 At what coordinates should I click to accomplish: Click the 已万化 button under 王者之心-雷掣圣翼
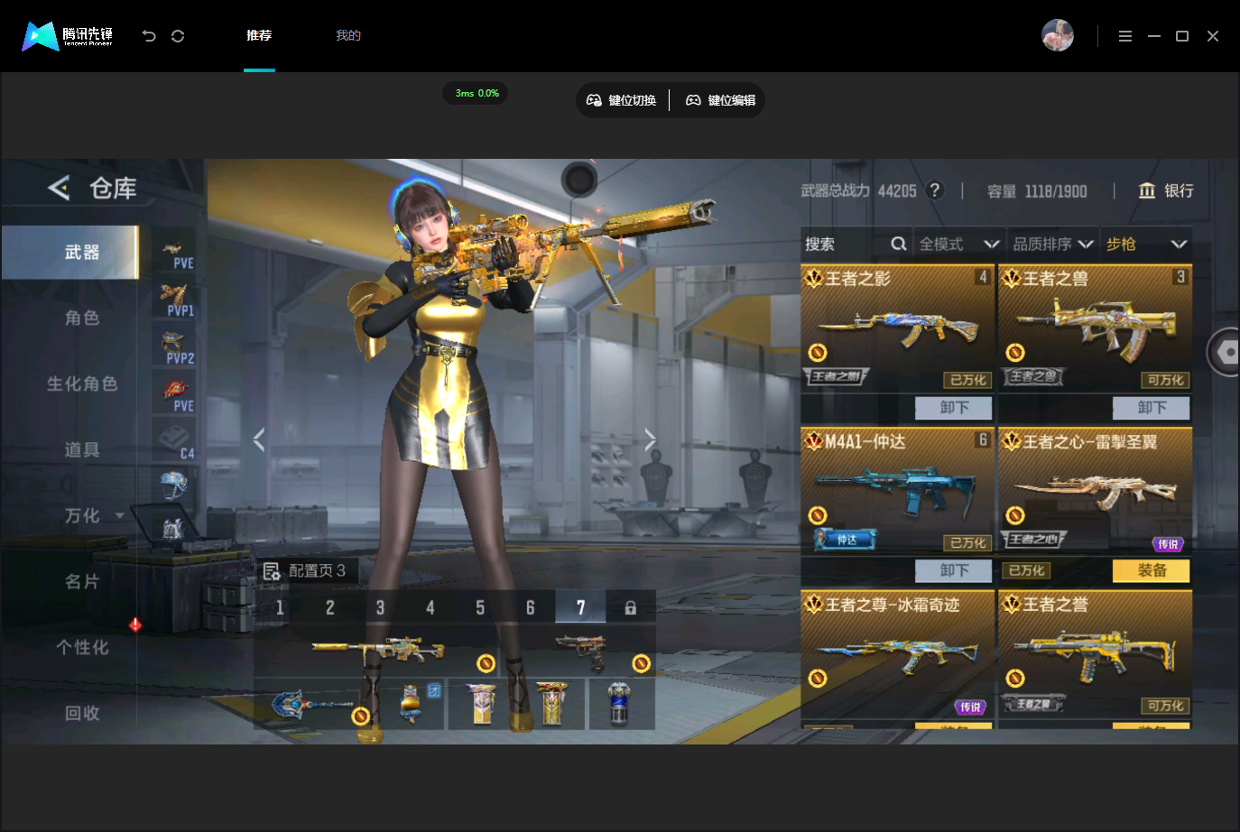click(1027, 570)
